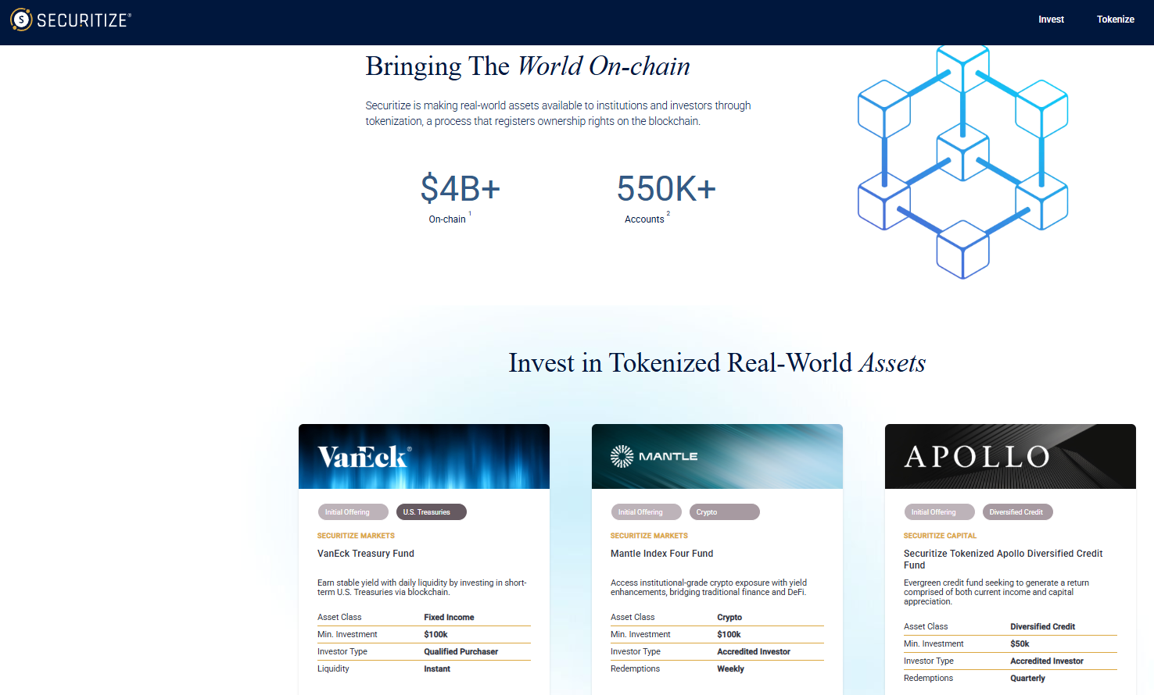Open the Tokenize menu item
This screenshot has width=1154, height=695.
(1115, 20)
